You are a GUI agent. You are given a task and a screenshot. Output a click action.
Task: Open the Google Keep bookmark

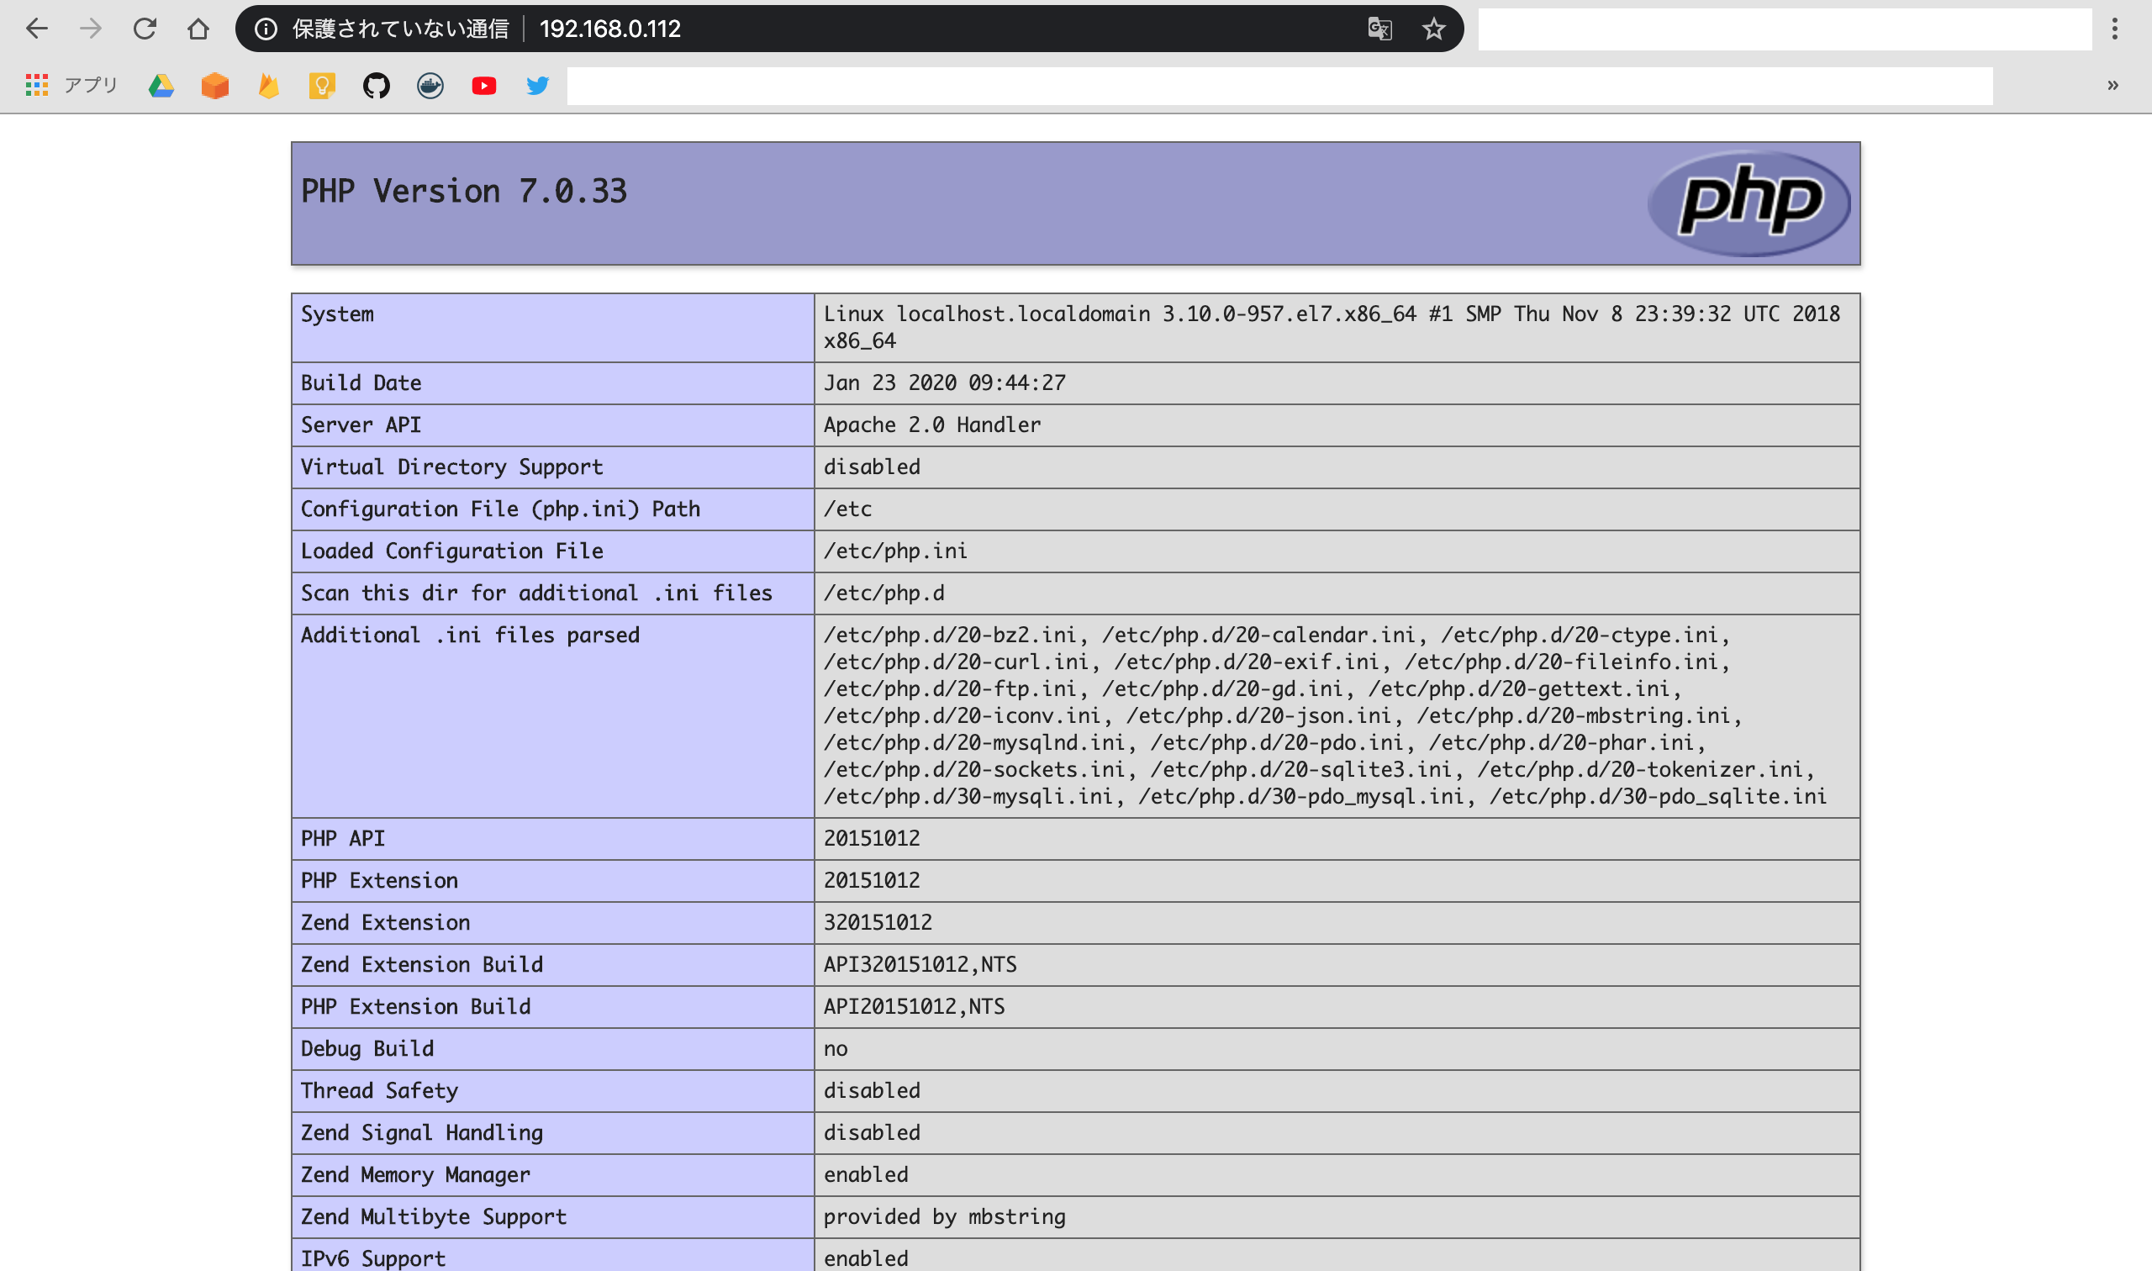click(323, 86)
